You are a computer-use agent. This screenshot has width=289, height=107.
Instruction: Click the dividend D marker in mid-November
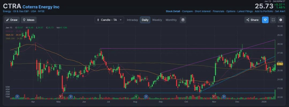pos(224,97)
